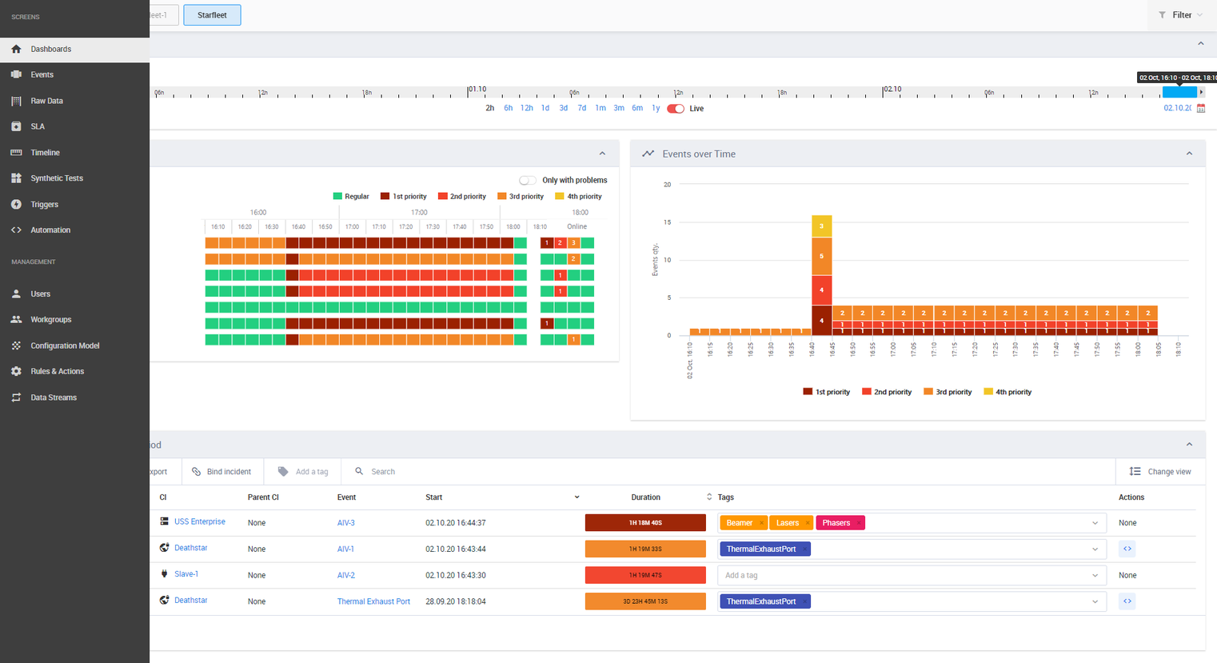1217x663 pixels.
Task: Click the Change view list icon
Action: pyautogui.click(x=1135, y=472)
